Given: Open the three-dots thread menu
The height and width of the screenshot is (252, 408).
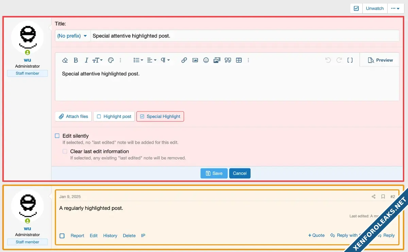Looking at the screenshot, I should pos(395,9).
